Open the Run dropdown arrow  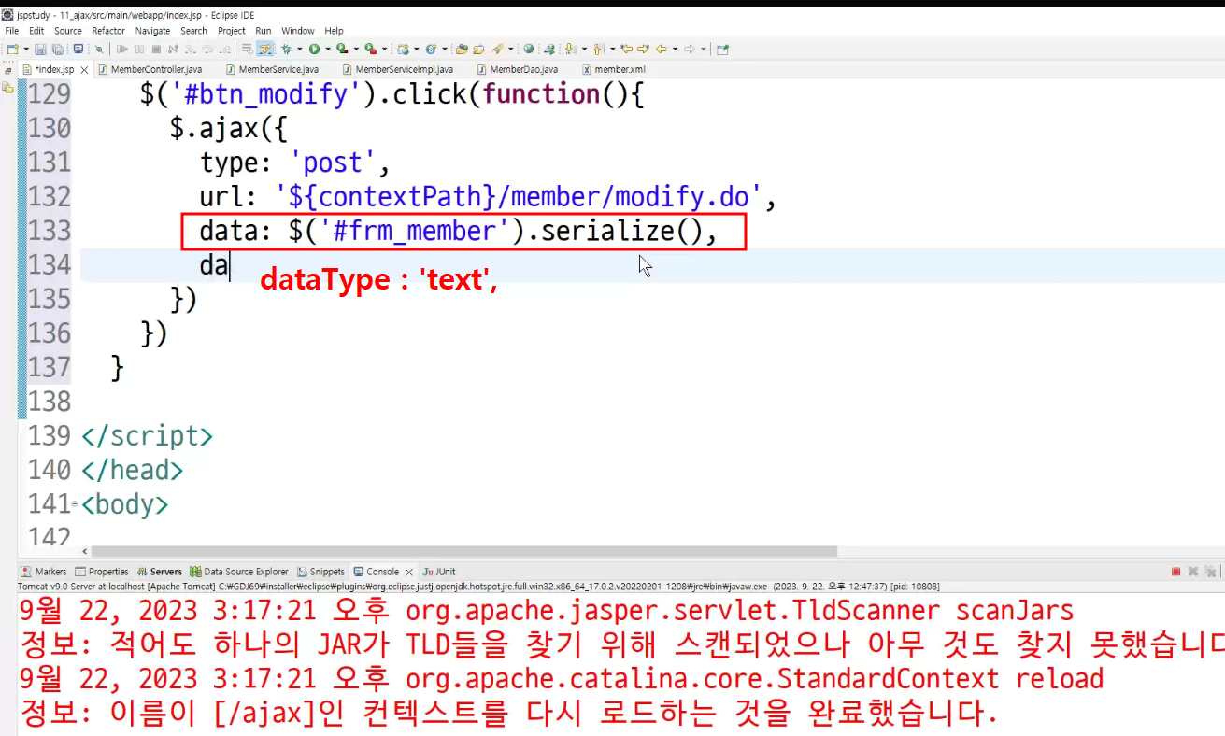click(328, 49)
